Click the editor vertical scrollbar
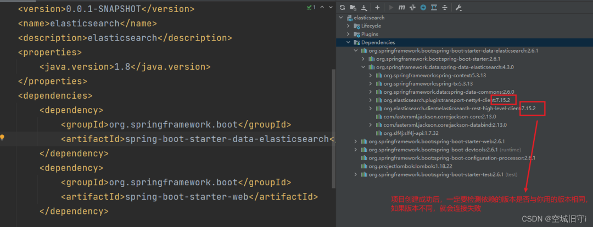Screen dimensions: 593x227 pyautogui.click(x=333, y=128)
